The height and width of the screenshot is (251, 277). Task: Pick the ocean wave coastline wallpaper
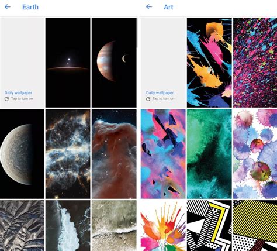pyautogui.click(x=68, y=225)
